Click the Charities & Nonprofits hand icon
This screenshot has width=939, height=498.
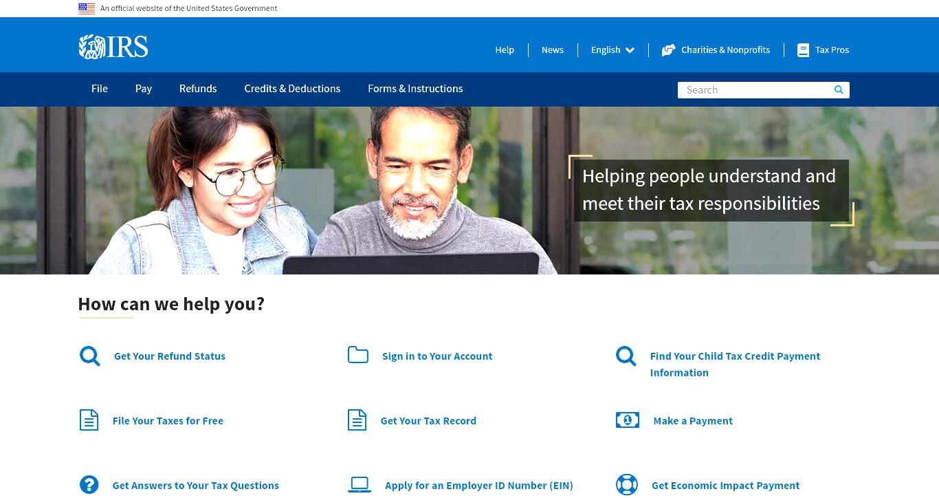(x=668, y=50)
